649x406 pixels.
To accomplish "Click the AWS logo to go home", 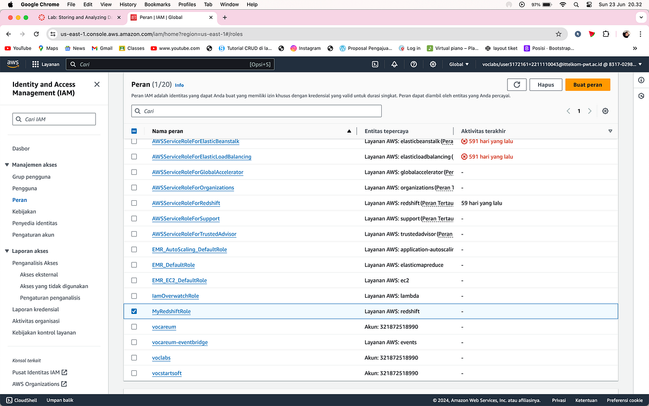I will click(12, 63).
